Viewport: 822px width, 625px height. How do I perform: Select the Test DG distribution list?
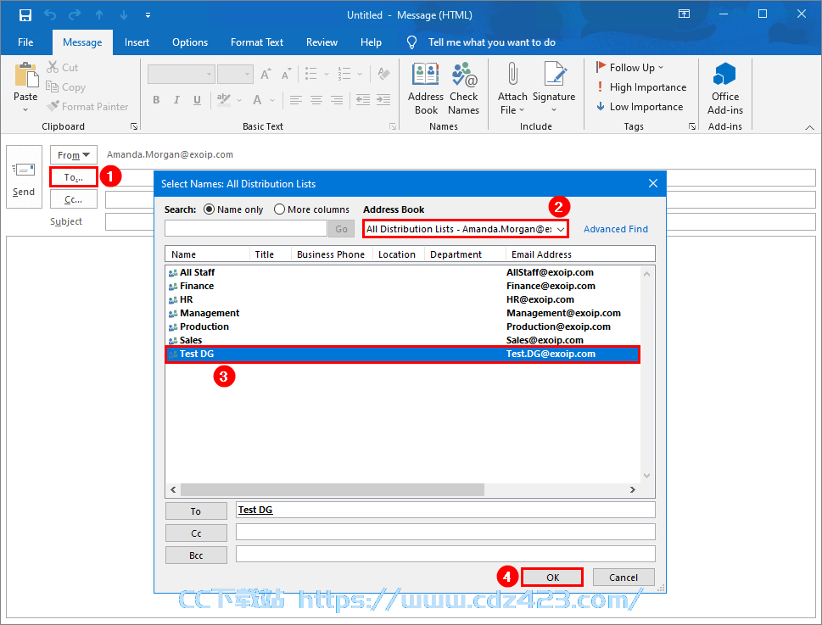click(402, 354)
